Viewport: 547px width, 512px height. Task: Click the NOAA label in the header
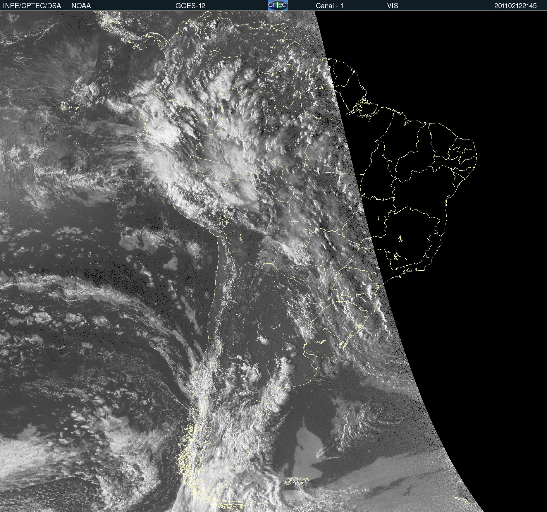click(81, 6)
